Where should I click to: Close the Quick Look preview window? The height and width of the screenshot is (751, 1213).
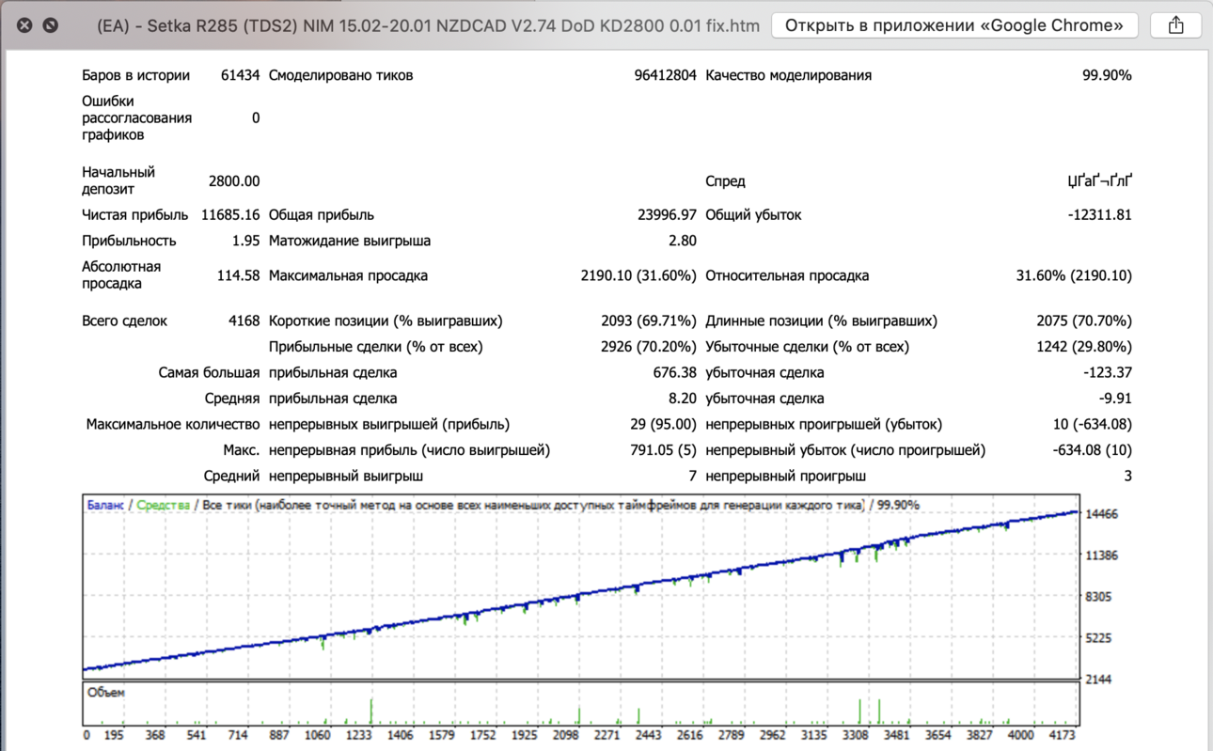click(x=24, y=25)
